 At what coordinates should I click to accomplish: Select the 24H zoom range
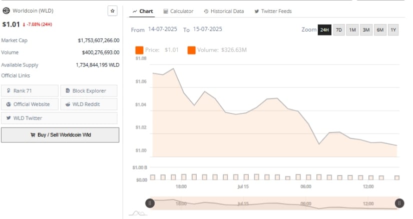pos(324,30)
